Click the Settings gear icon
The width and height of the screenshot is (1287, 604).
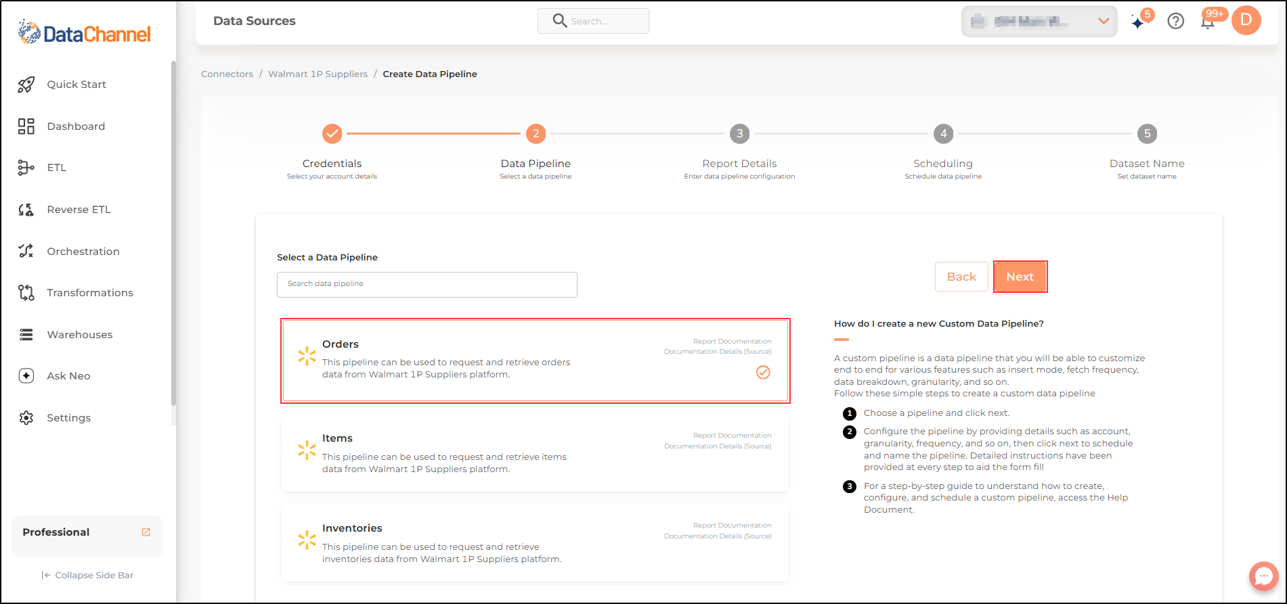(26, 418)
